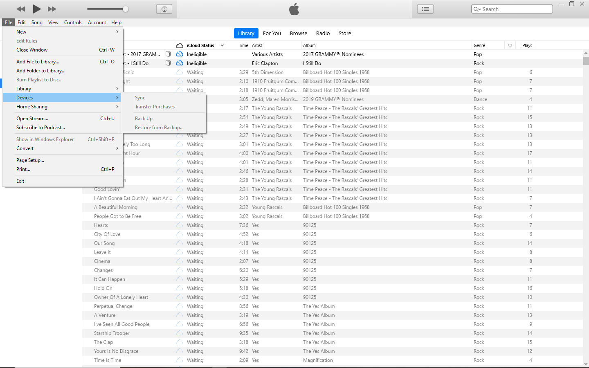
Task: Click the Ineligible cloud icon for 2017 GRAMMY row
Action: click(179, 54)
